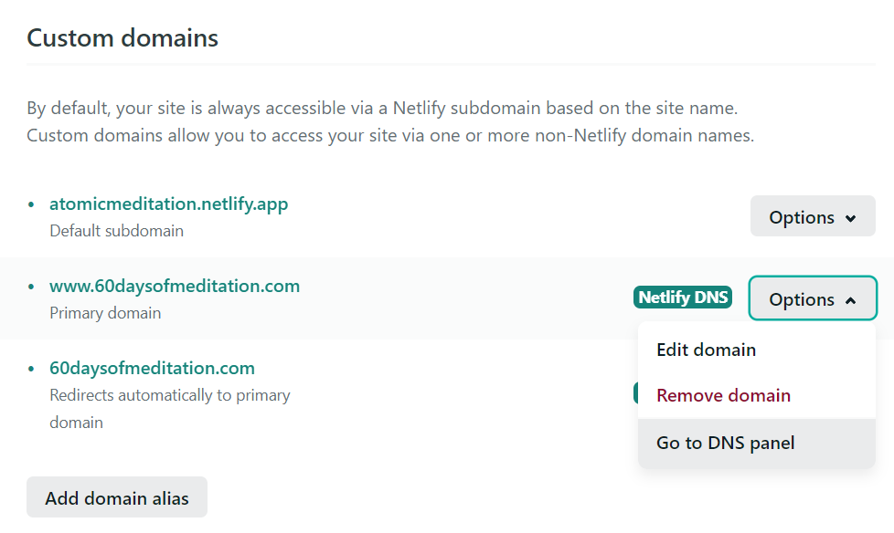Image resolution: width=894 pixels, height=533 pixels.
Task: Open the 60daysofmeditation.com redirect domain link
Action: coord(153,368)
